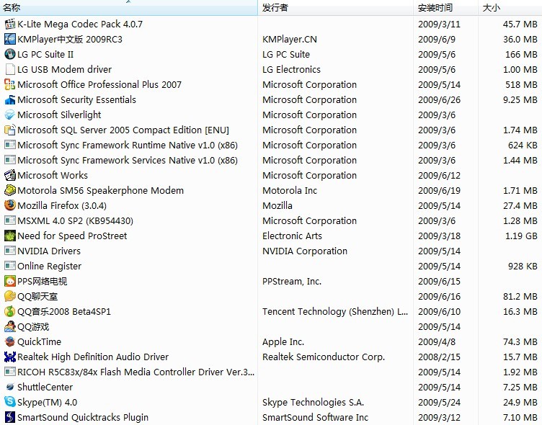Click the K-Lite Mega Codec Pack icon
The height and width of the screenshot is (425, 542).
(10, 24)
